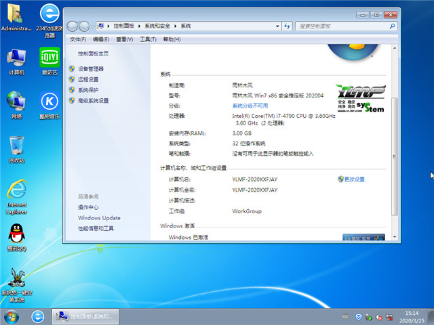
Task: Open the 系统兔一键安装系统 desktop icon
Action: tap(16, 285)
